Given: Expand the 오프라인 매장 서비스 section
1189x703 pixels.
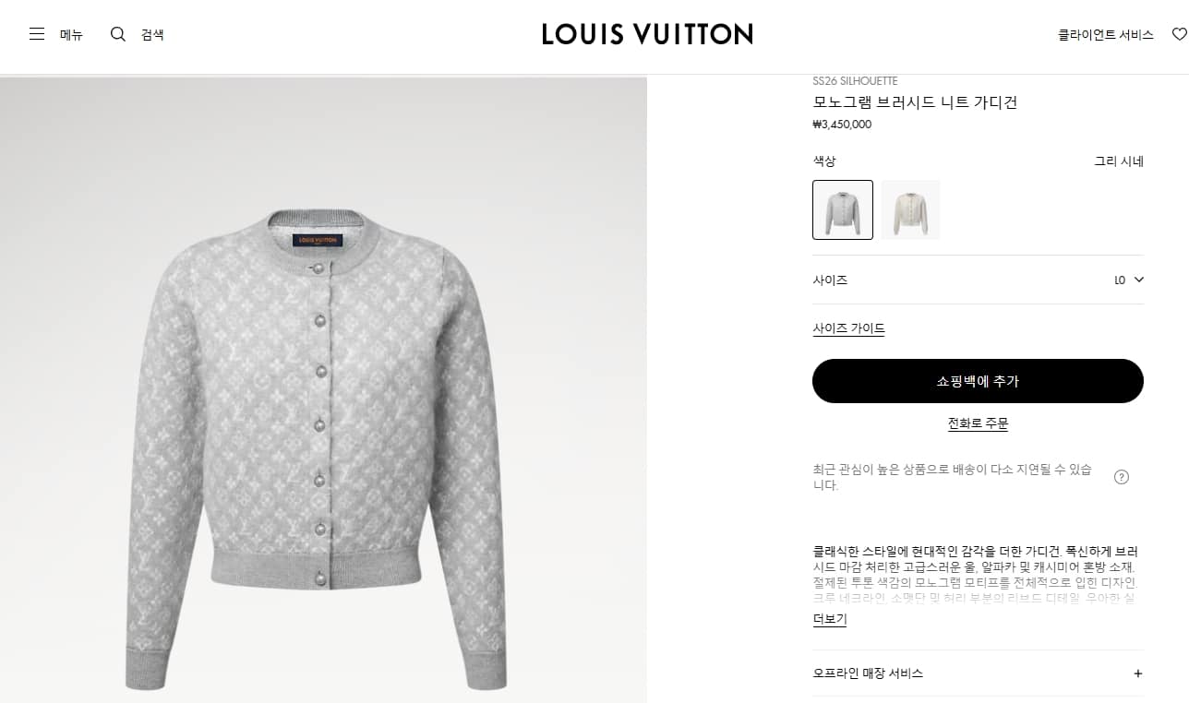Looking at the screenshot, I should 979,673.
